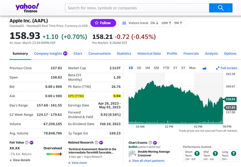Click the 1y Target Est value 169.23
This screenshot has width=241, height=167.
click(115, 133)
